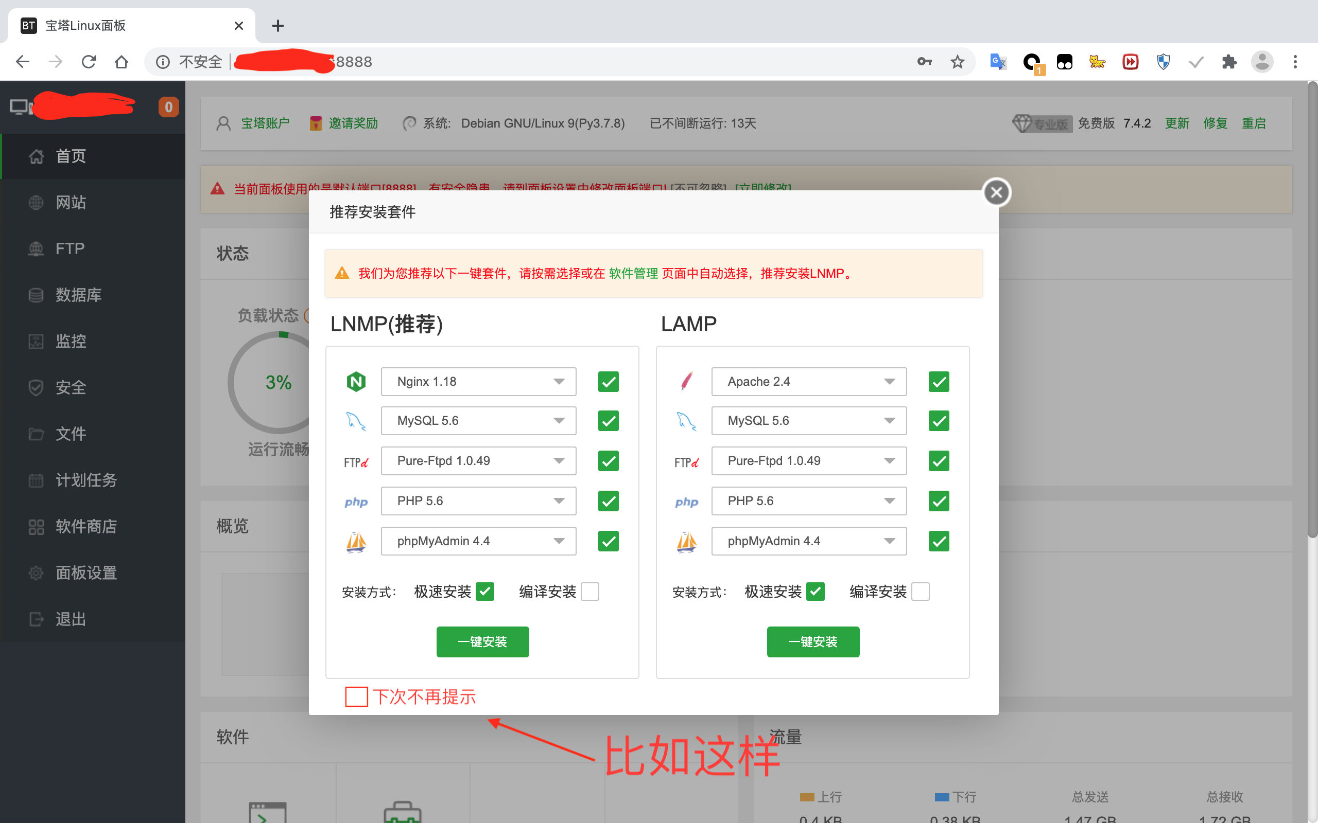This screenshot has width=1318, height=823.
Task: Open a new browser tab
Action: coord(278,26)
